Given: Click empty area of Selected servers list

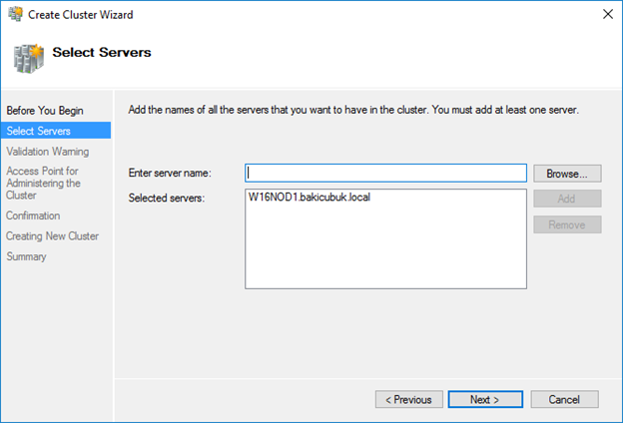Looking at the screenshot, I should pyautogui.click(x=385, y=250).
